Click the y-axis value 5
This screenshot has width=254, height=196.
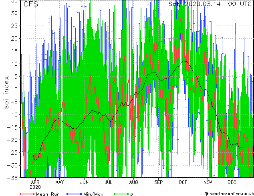16,76
